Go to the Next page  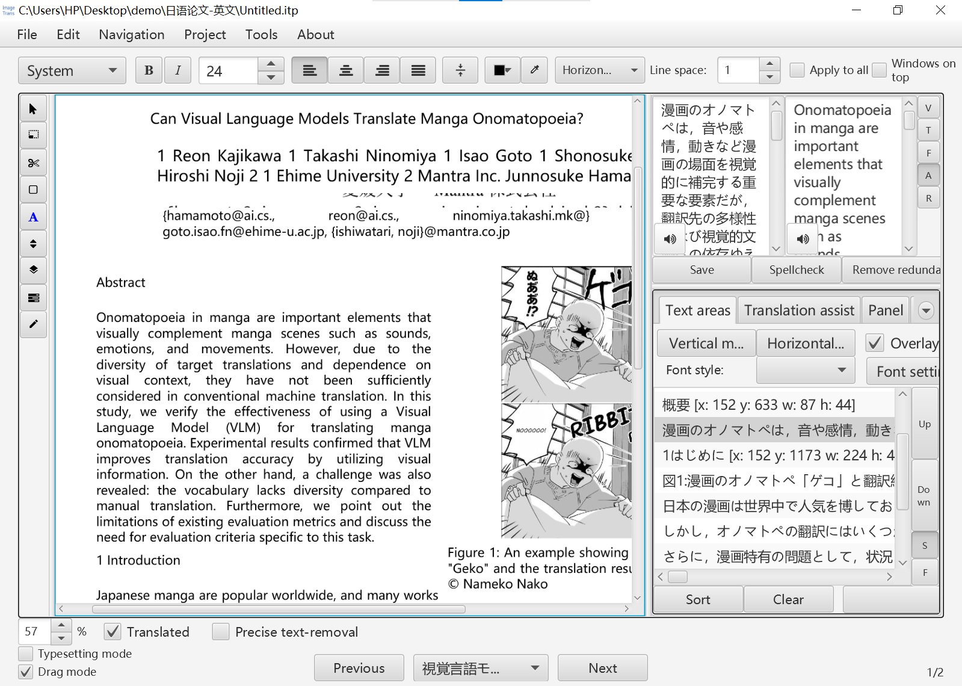tap(603, 668)
